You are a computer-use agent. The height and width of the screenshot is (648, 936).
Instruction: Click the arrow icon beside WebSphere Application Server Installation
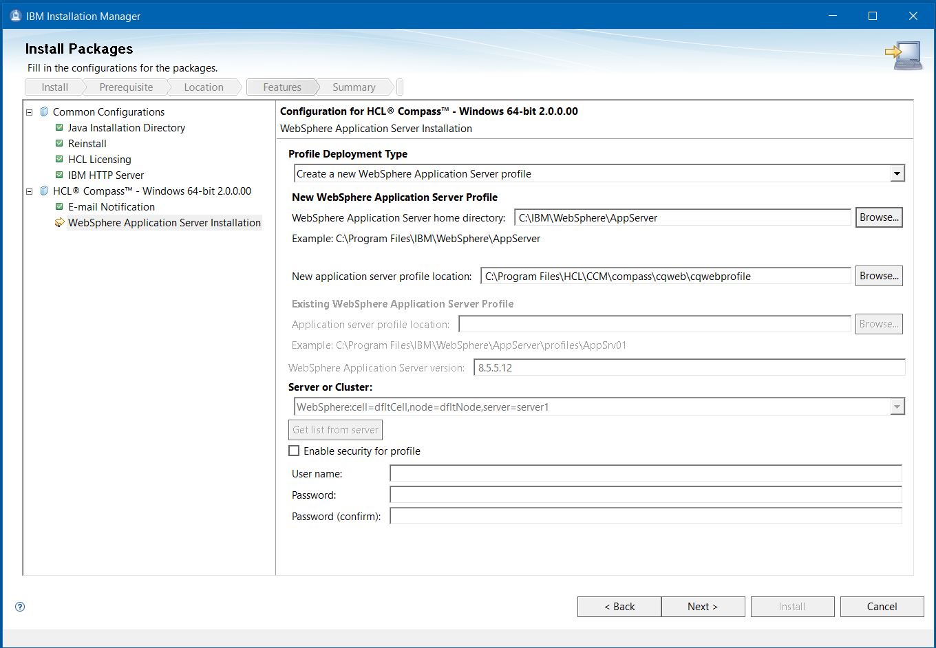coord(59,222)
